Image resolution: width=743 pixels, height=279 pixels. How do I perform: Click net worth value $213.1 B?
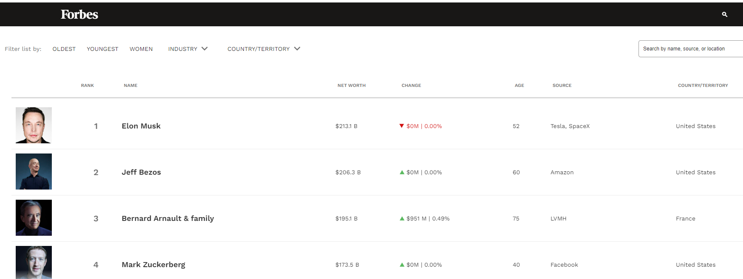[x=346, y=126]
